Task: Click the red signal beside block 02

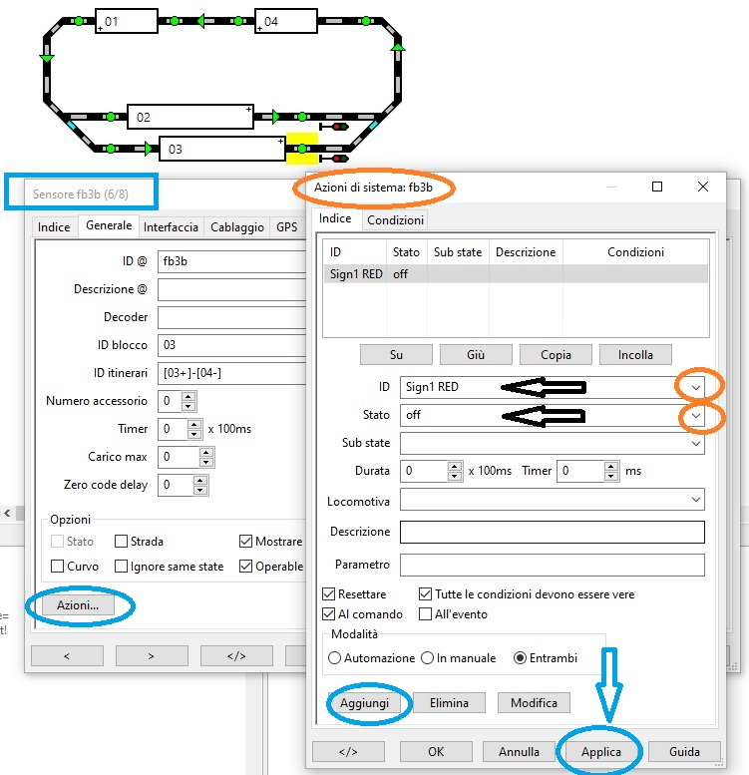Action: pyautogui.click(x=336, y=127)
